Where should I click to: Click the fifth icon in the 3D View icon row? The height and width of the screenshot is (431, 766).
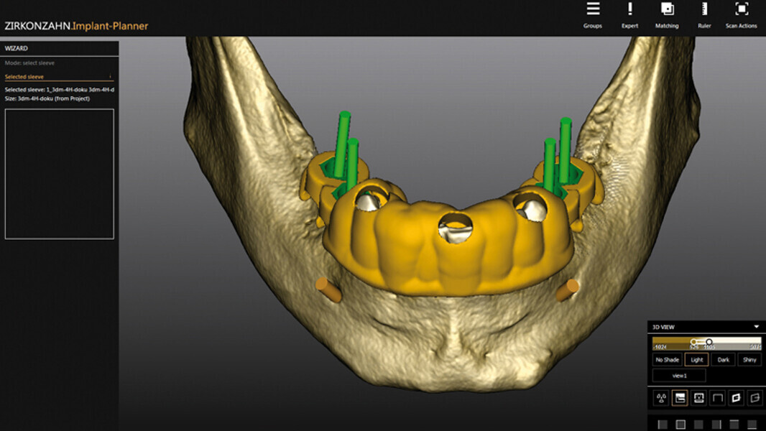point(736,397)
